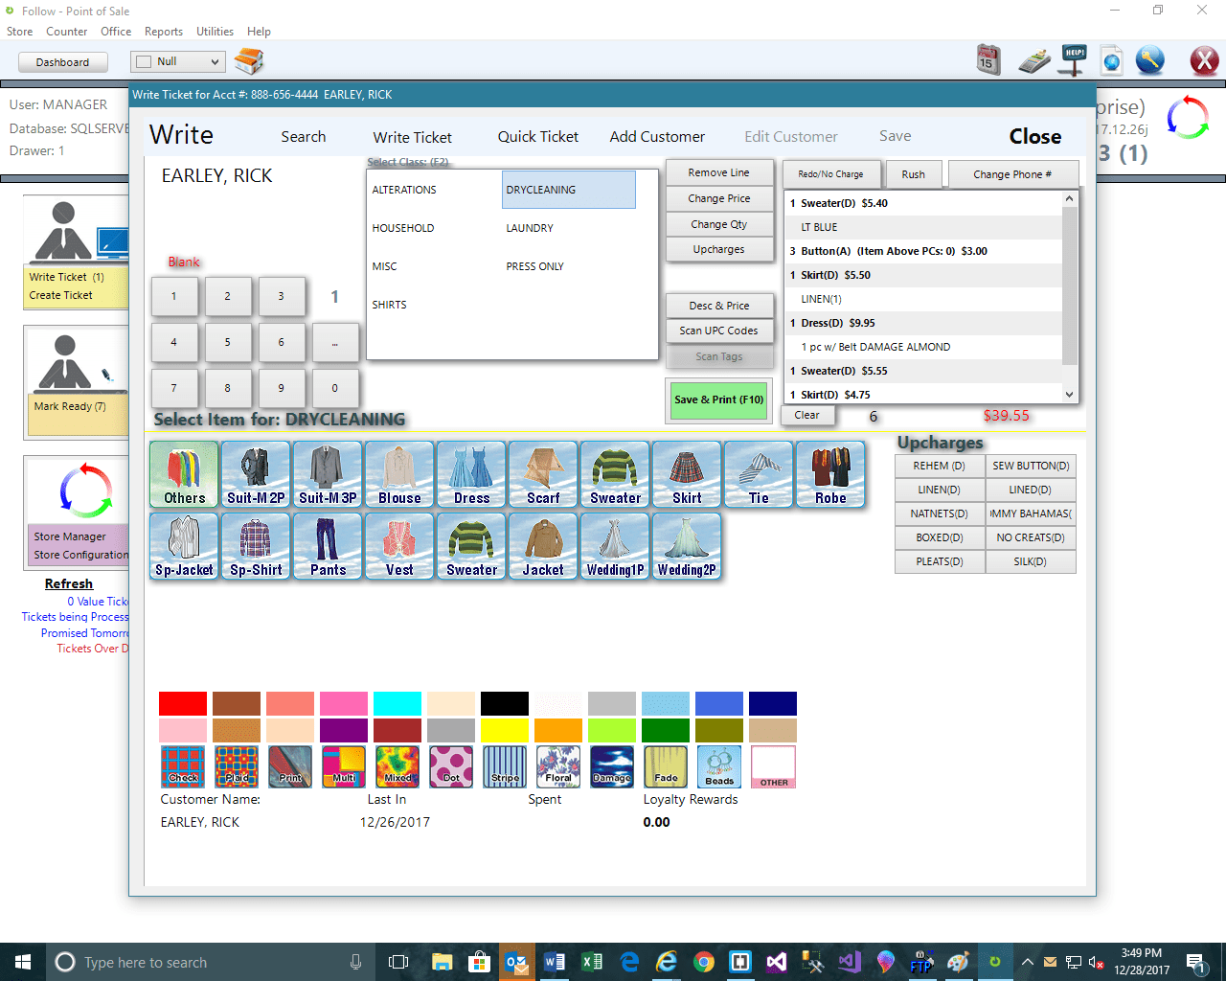Click the credit card terminal toolbar icon
Image resolution: width=1226 pixels, height=981 pixels.
point(1034,59)
